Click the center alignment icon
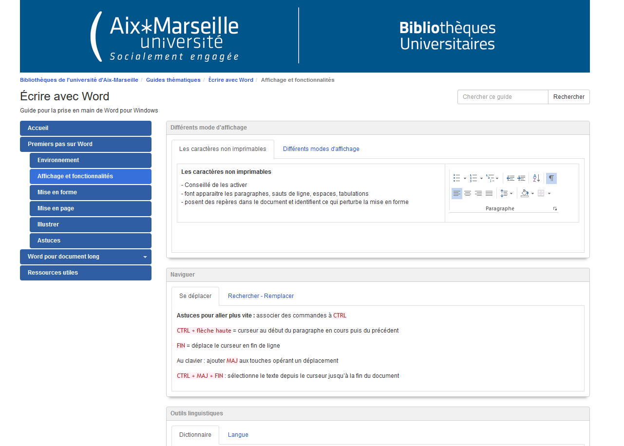The image size is (624, 446). tap(468, 193)
